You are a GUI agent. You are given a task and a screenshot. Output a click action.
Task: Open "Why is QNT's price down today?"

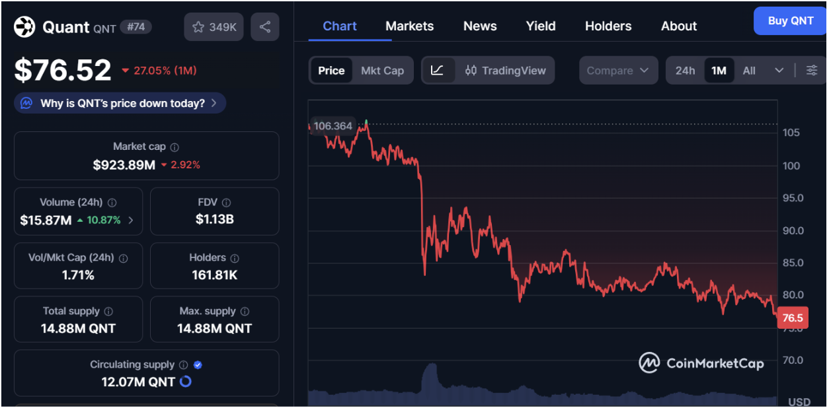[120, 103]
